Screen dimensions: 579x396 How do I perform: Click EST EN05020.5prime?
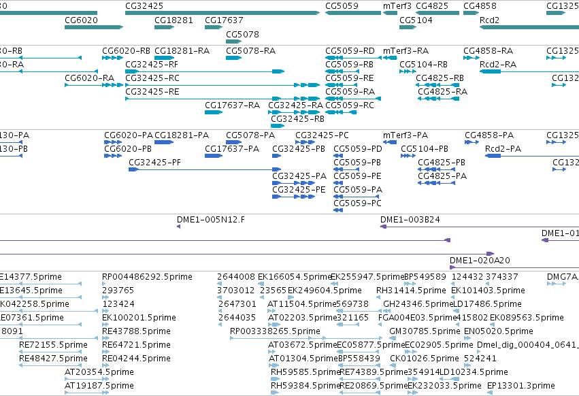click(x=499, y=331)
